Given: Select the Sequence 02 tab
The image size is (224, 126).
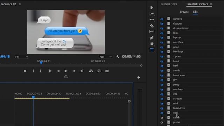Looking at the screenshot, I should click(x=8, y=4).
